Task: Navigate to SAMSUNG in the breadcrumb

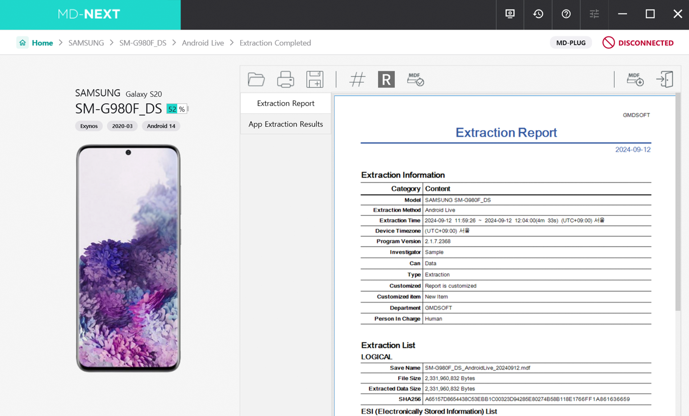Action: [86, 43]
